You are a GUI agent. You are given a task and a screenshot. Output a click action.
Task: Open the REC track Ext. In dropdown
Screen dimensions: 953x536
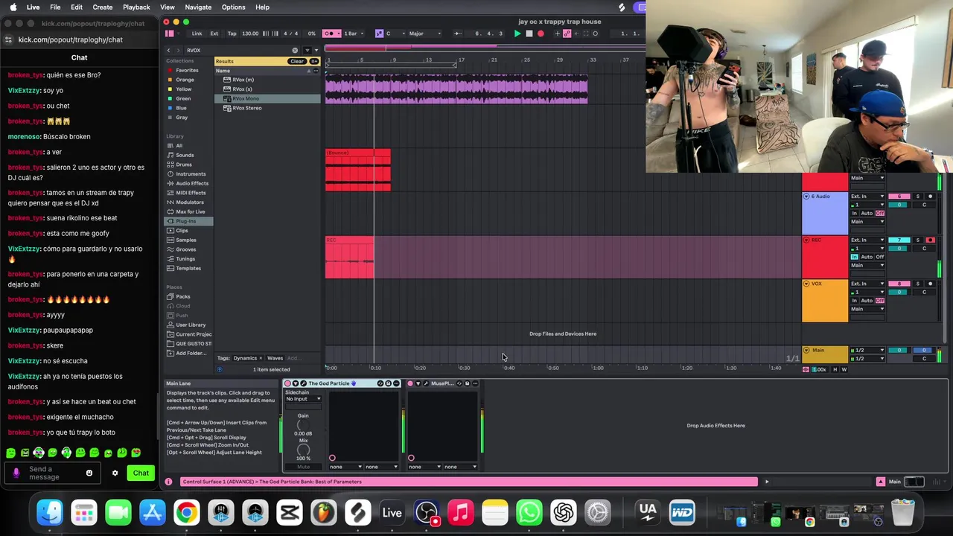pos(867,240)
